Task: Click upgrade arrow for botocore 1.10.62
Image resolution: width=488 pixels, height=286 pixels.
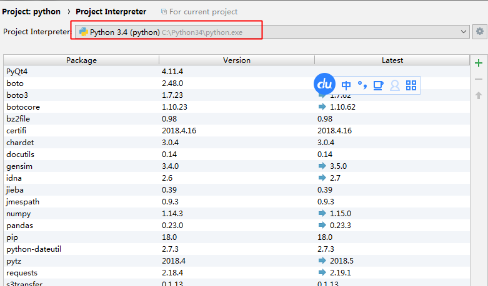Action: (x=322, y=107)
